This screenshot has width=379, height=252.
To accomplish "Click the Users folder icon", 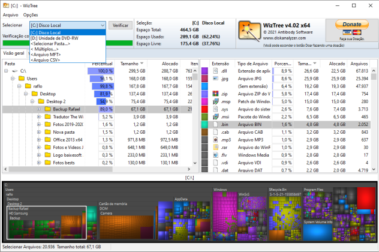I will [22, 79].
